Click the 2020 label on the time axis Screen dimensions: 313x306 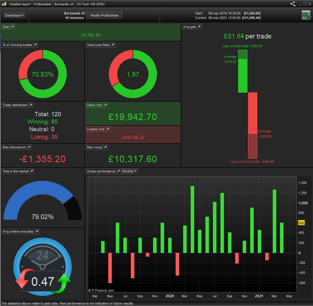pos(170,296)
